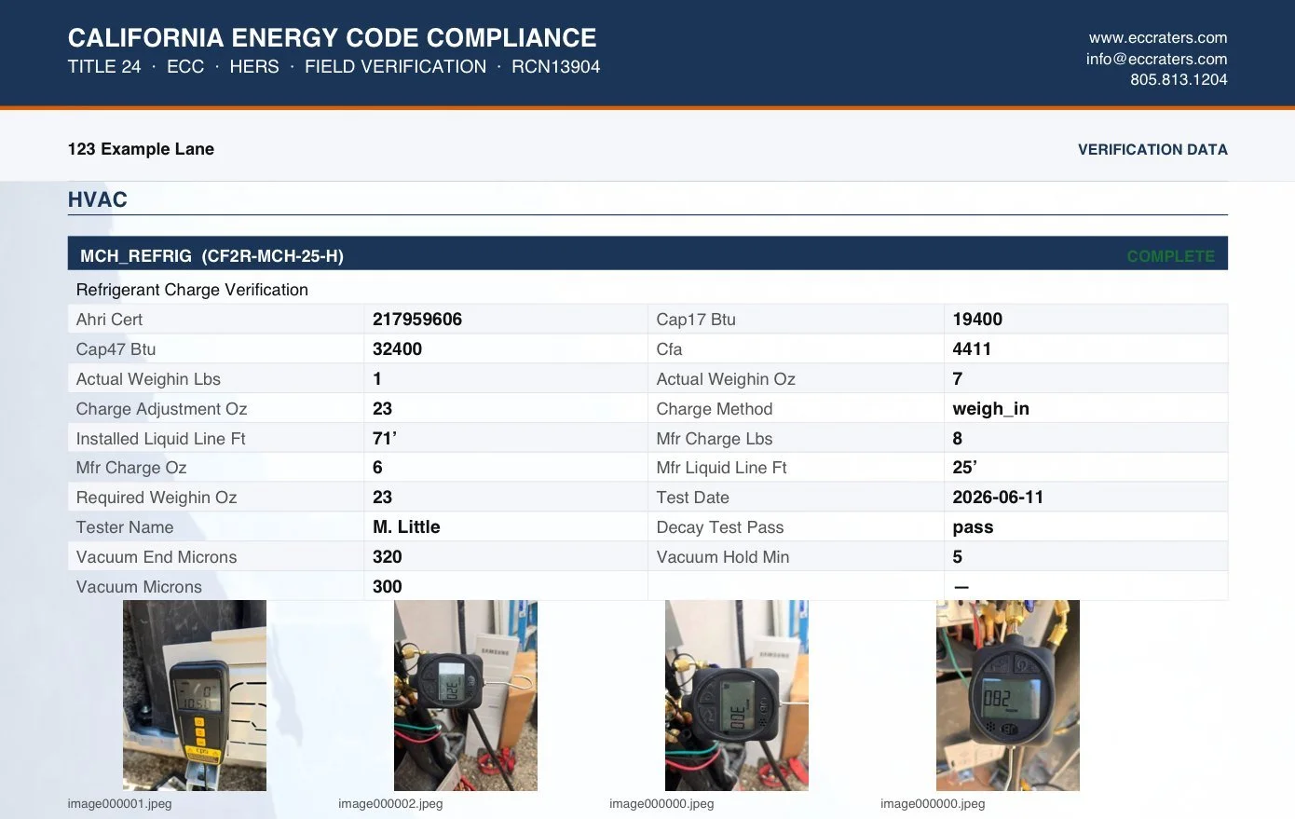Image resolution: width=1295 pixels, height=819 pixels.
Task: Click the VERIFICATION DATA label
Action: [1152, 149]
